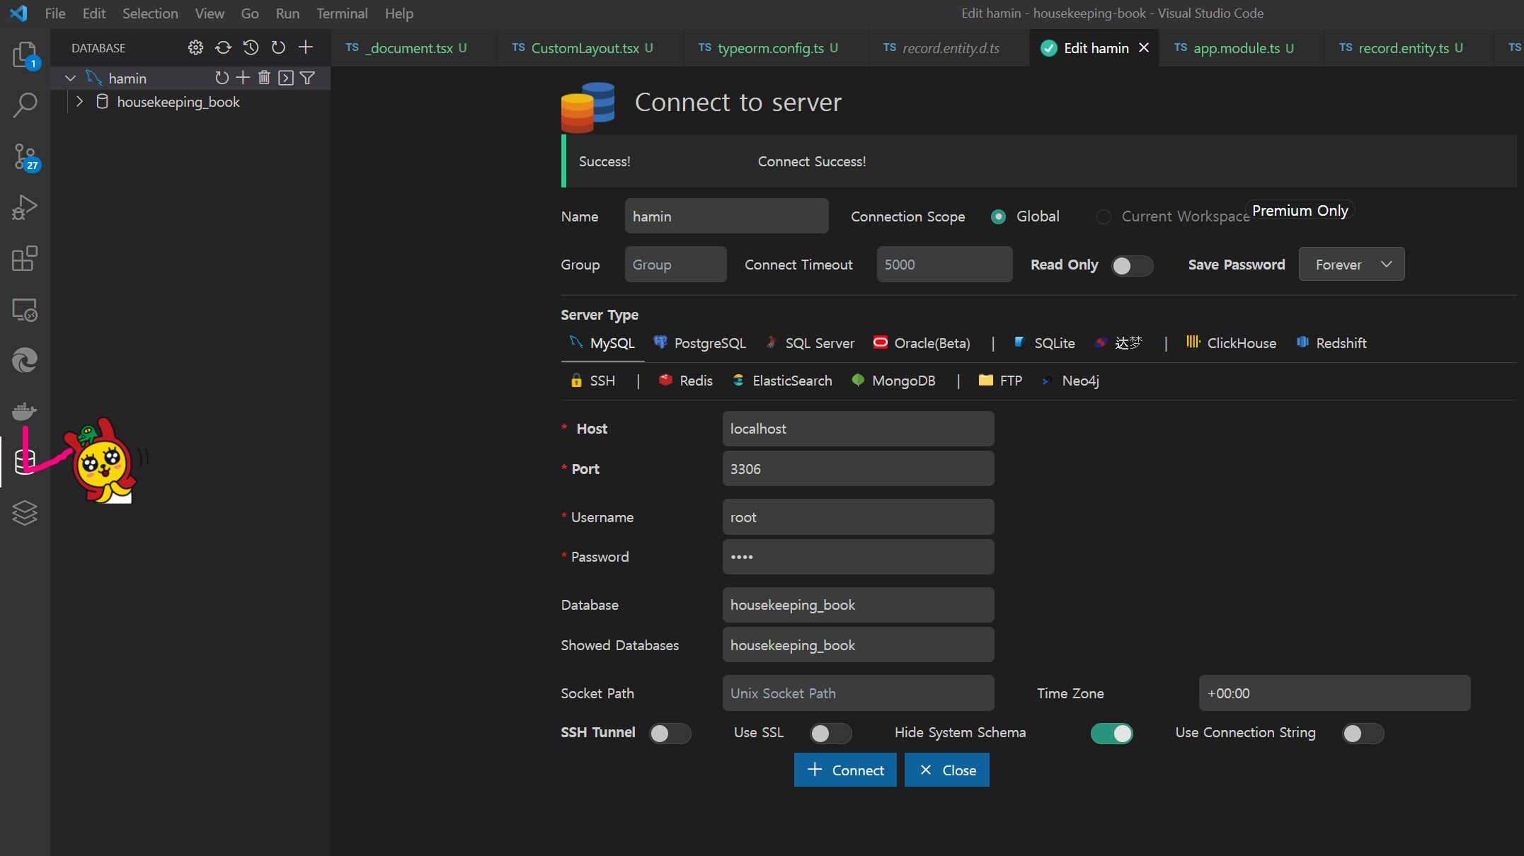The image size is (1524, 856).
Task: Select the SSH server type
Action: 592,381
